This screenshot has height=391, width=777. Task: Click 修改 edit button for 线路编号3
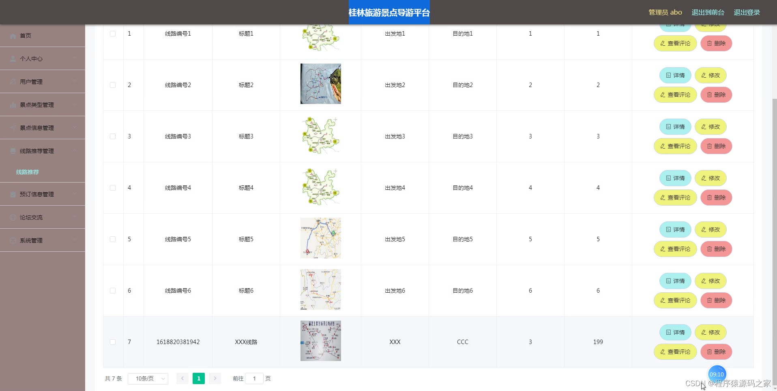(x=710, y=127)
